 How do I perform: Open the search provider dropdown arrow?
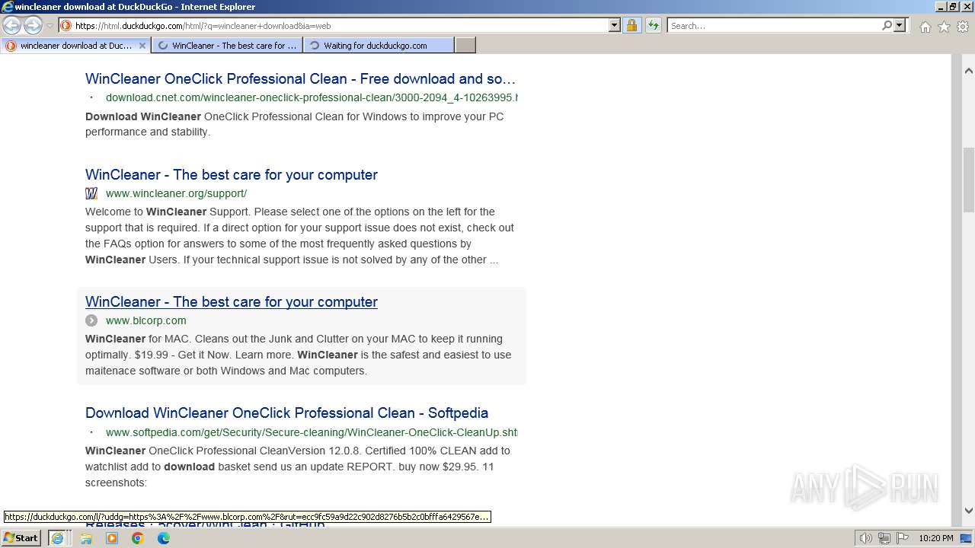coord(900,25)
